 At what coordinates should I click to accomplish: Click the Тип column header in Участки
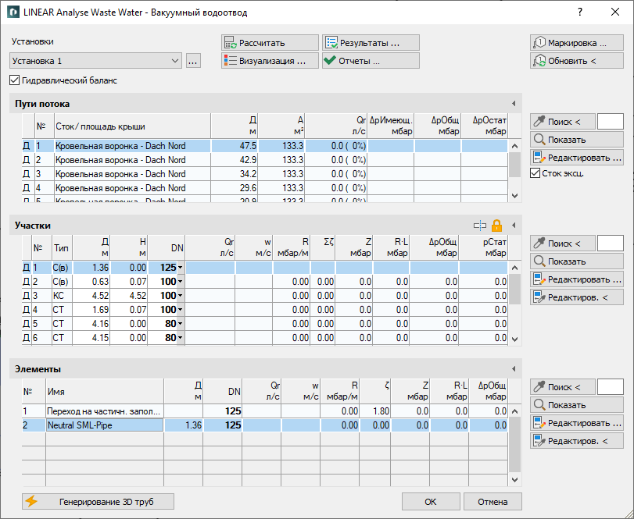click(x=62, y=248)
